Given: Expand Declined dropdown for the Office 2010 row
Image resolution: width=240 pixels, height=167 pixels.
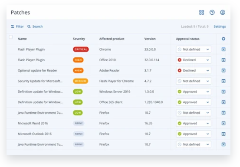Looking at the screenshot, I should [194, 60].
